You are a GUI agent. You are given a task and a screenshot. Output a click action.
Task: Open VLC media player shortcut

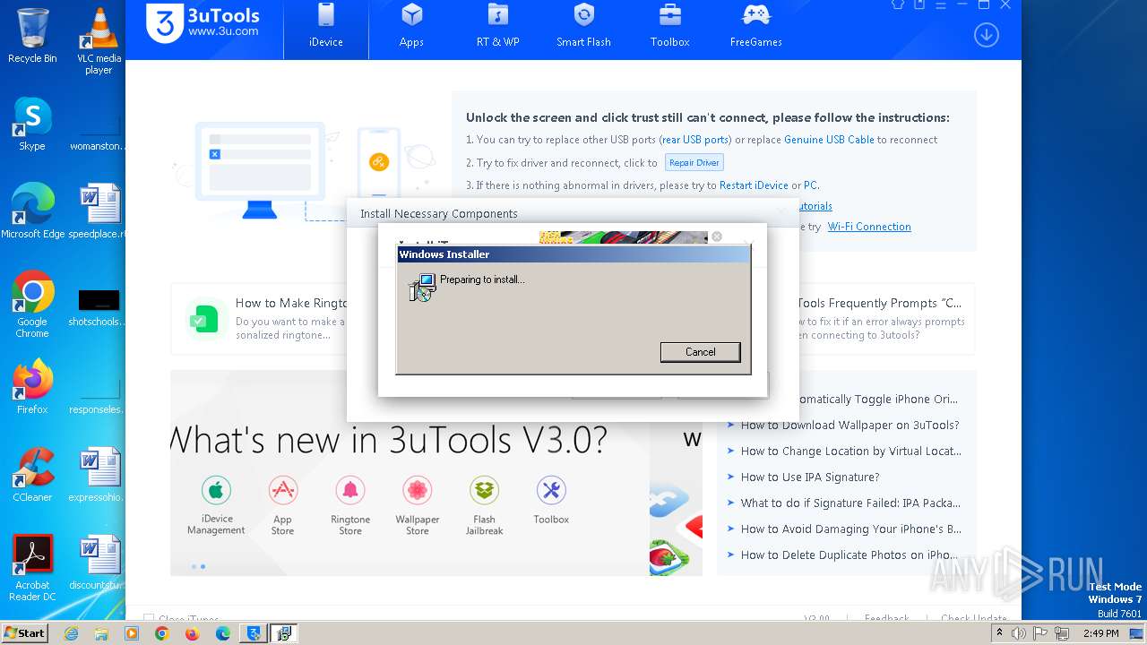pyautogui.click(x=99, y=40)
